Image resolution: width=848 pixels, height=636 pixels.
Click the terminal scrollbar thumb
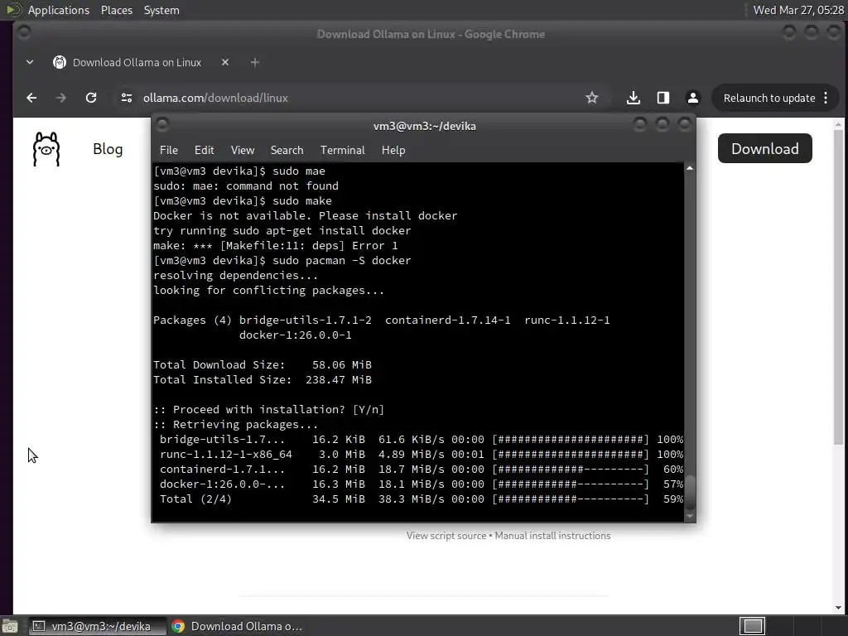click(690, 493)
